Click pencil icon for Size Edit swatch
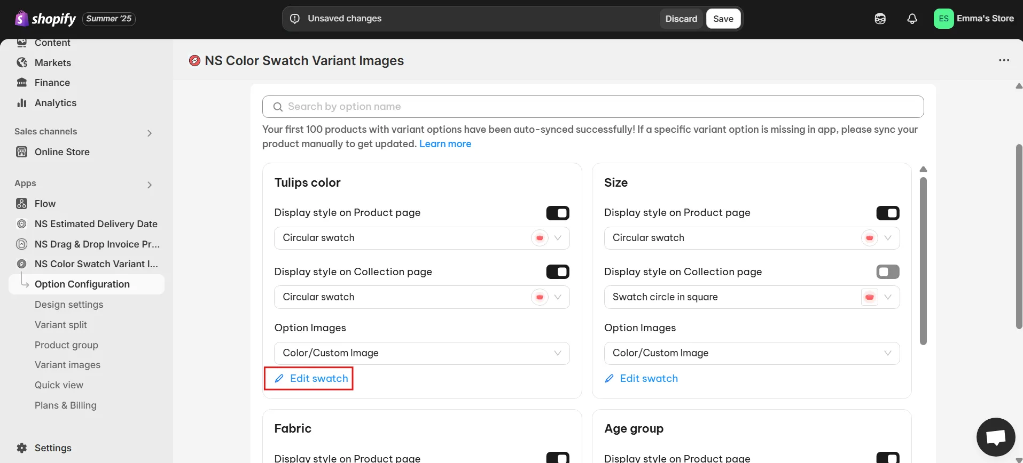This screenshot has width=1023, height=463. pos(609,379)
